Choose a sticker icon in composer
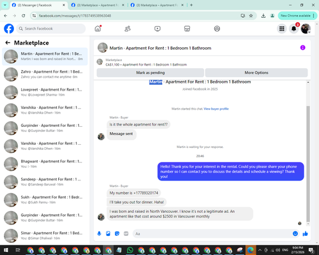319x255 pixels. 117,234
